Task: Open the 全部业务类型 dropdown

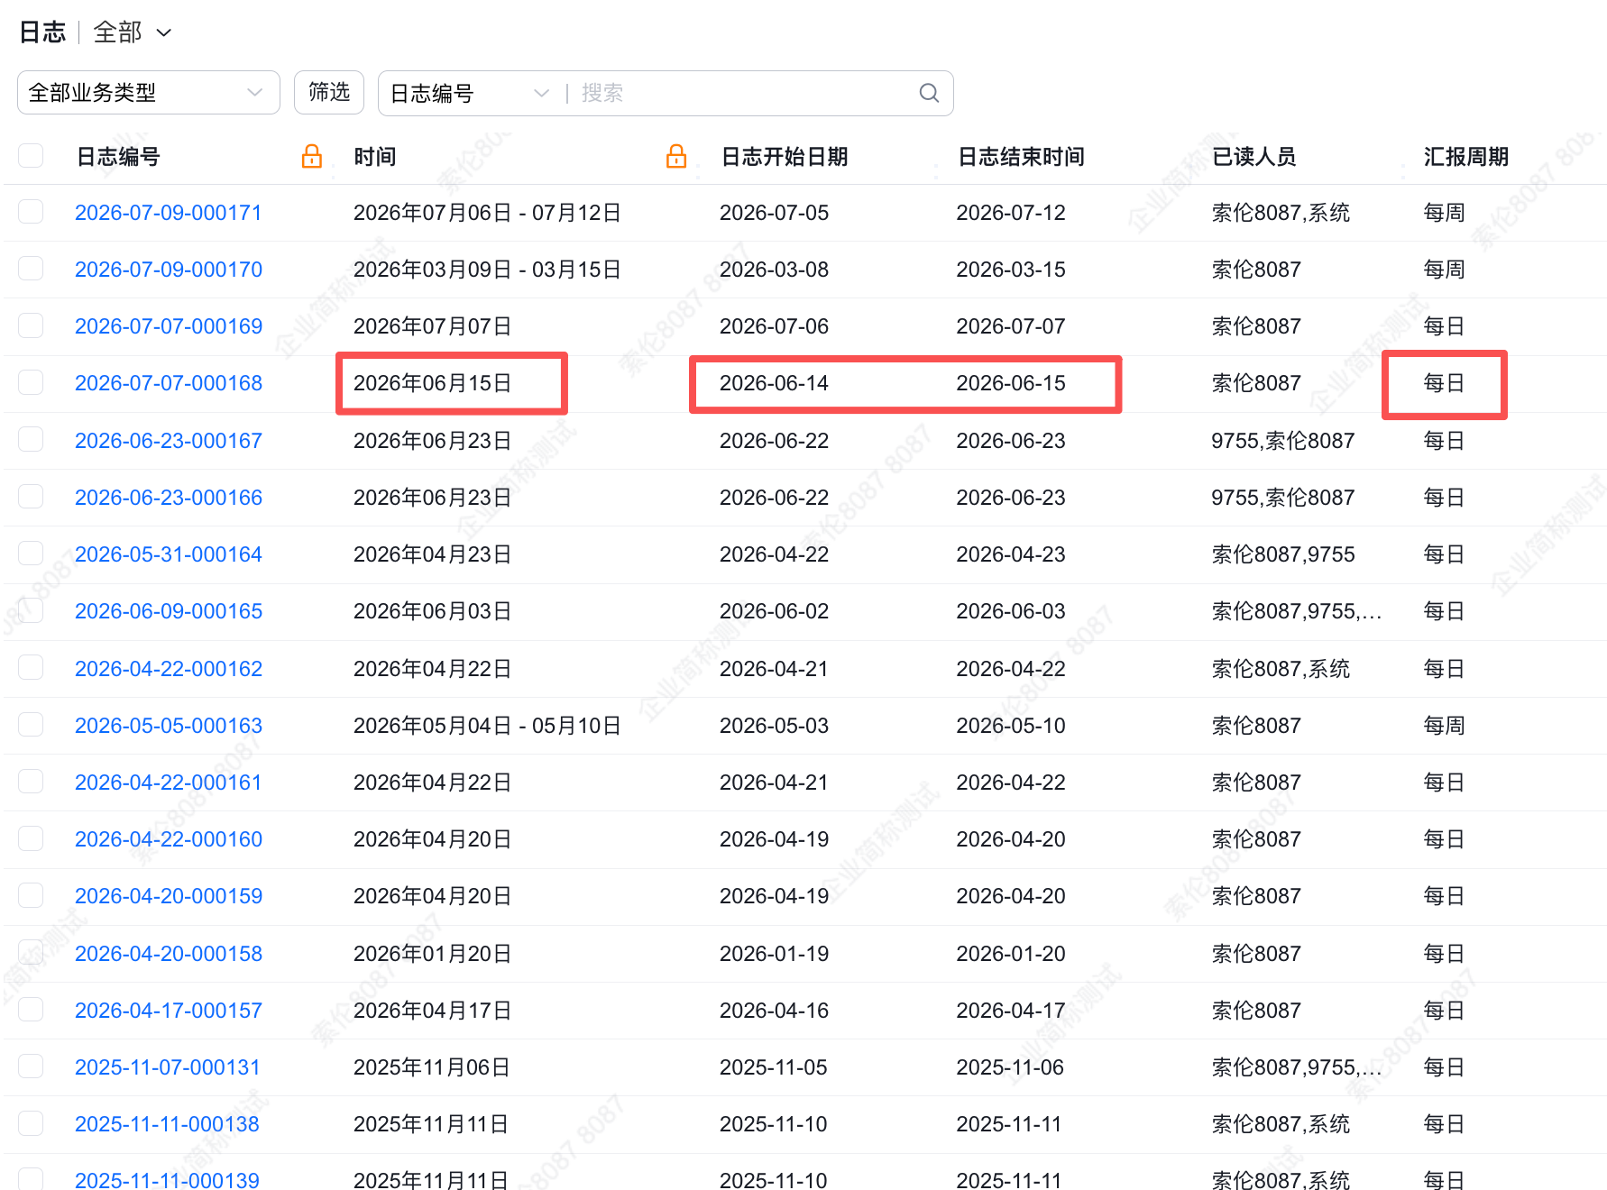Action: point(149,93)
